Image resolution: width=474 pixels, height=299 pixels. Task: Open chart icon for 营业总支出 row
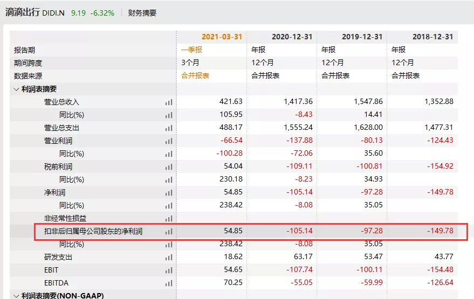pyautogui.click(x=169, y=128)
